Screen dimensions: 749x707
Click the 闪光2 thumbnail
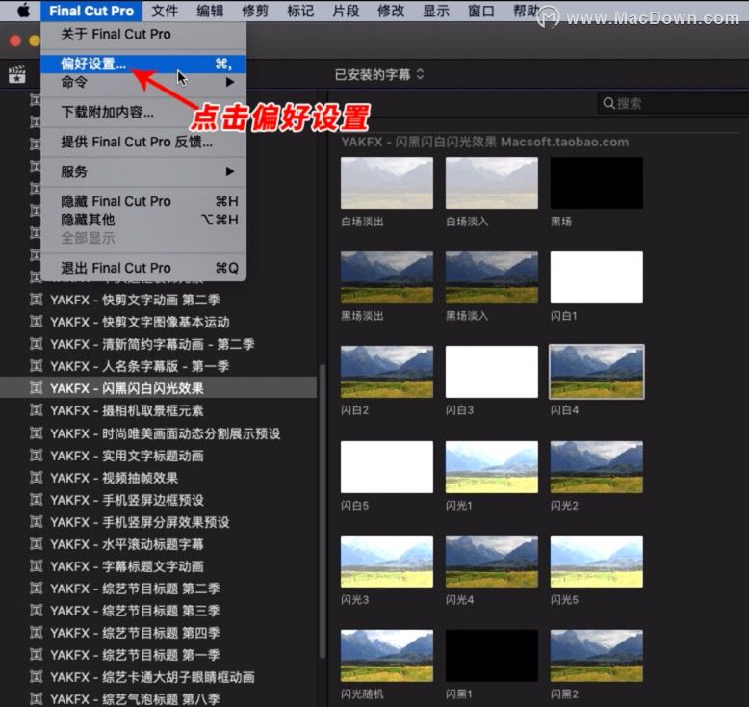(597, 467)
